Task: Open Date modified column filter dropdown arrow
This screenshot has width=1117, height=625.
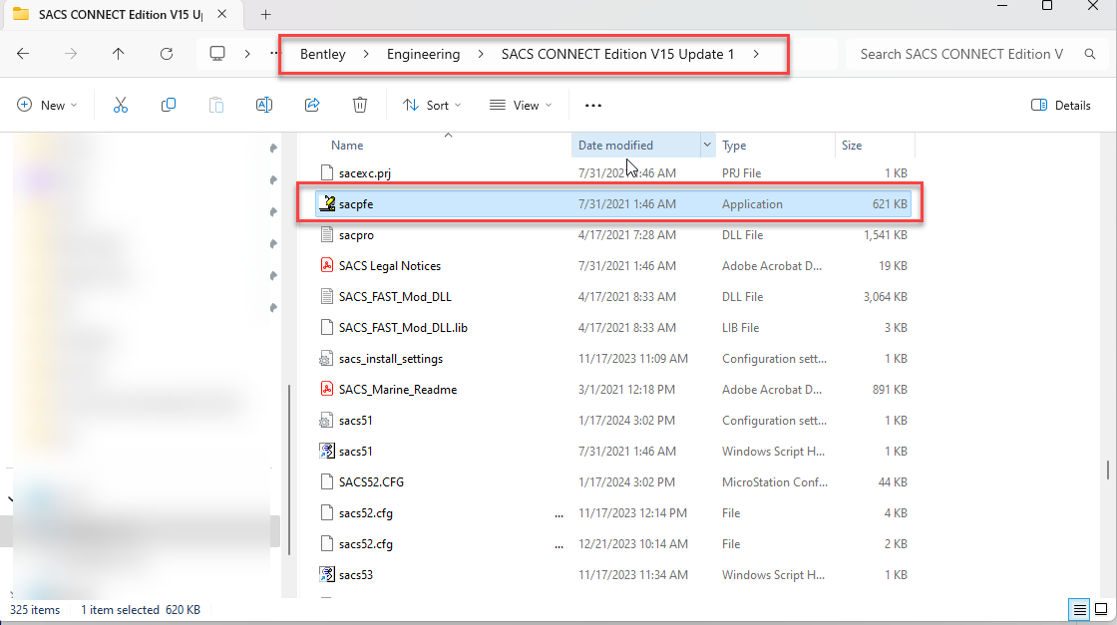Action: (x=707, y=146)
